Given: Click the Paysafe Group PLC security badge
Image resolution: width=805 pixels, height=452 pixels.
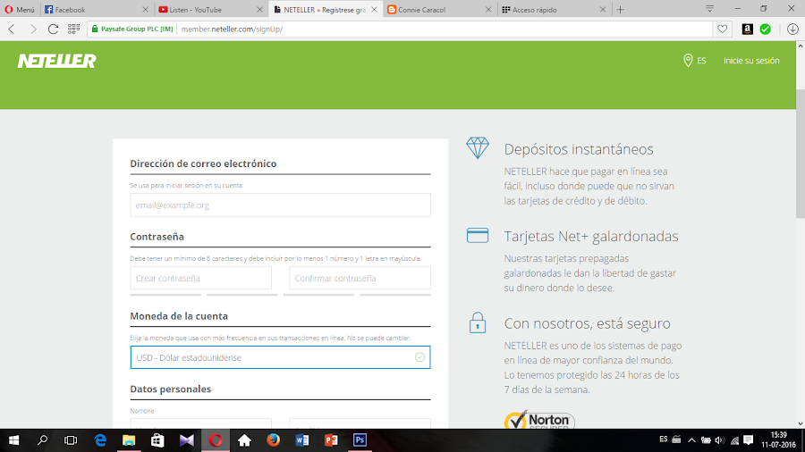Looking at the screenshot, I should [x=132, y=29].
